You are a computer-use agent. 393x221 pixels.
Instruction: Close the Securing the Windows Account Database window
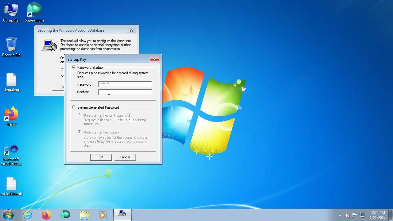pyautogui.click(x=131, y=30)
